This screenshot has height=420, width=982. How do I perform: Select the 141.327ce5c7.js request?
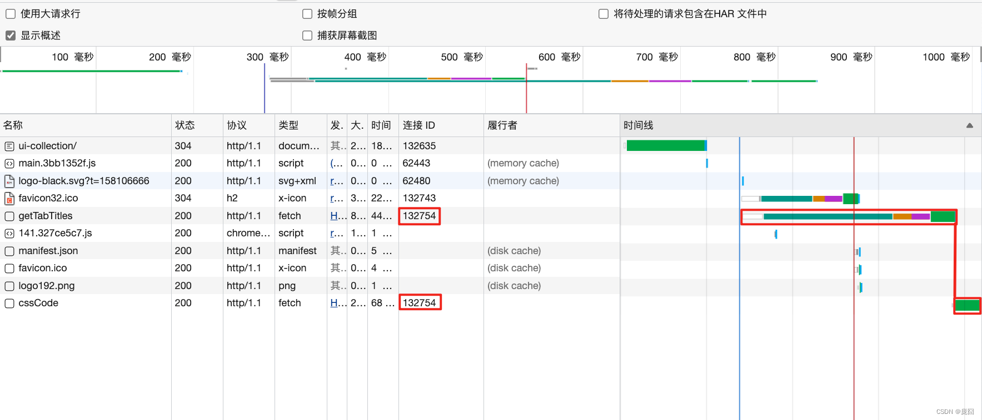click(x=56, y=233)
